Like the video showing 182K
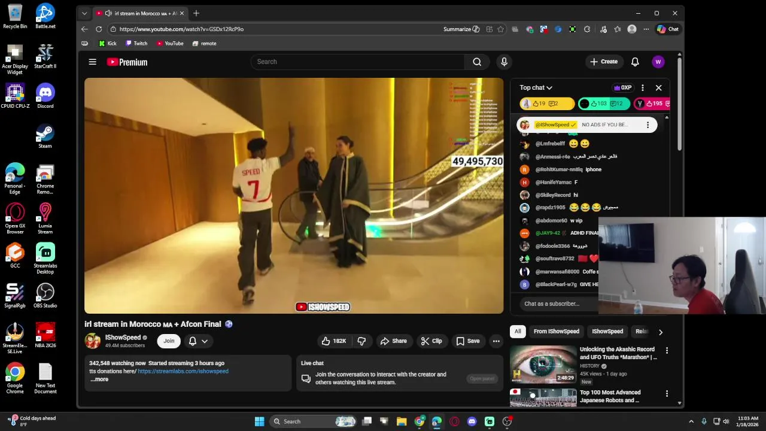Image resolution: width=766 pixels, height=431 pixels. [x=334, y=341]
